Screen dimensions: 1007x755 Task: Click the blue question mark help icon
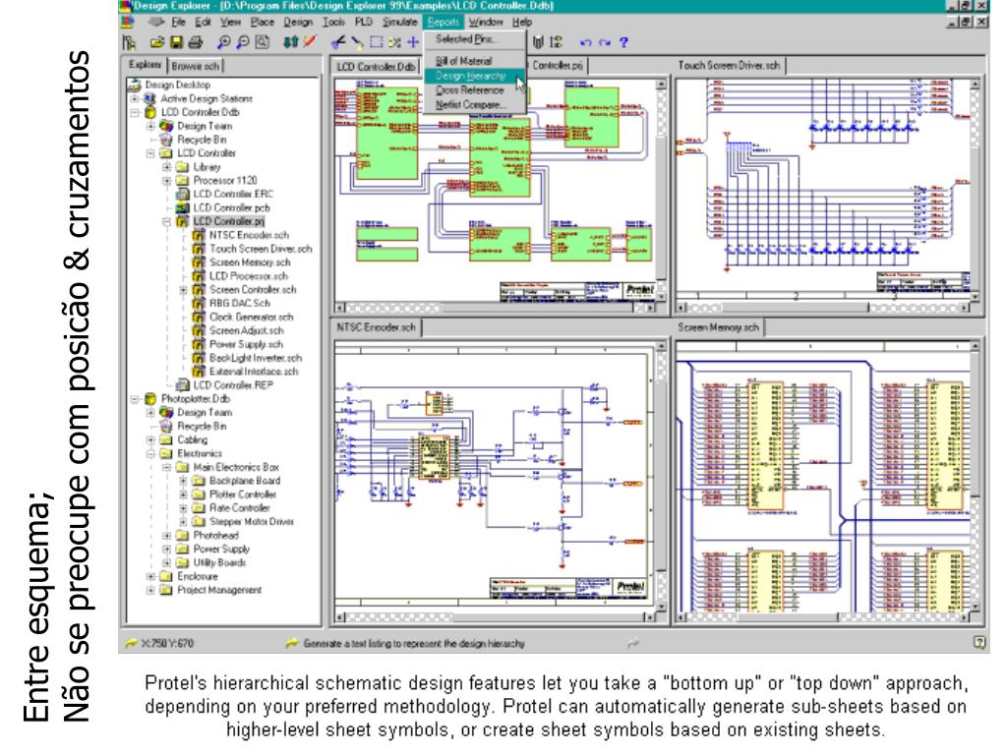pyautogui.click(x=622, y=43)
